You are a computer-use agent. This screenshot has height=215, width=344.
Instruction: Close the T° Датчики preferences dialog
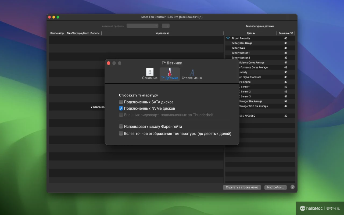pyautogui.click(x=109, y=63)
